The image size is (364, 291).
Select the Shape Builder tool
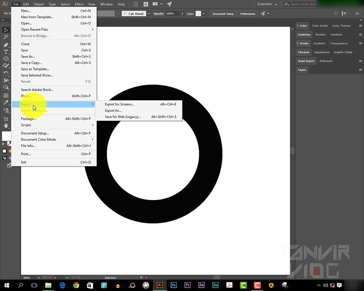pos(6,87)
